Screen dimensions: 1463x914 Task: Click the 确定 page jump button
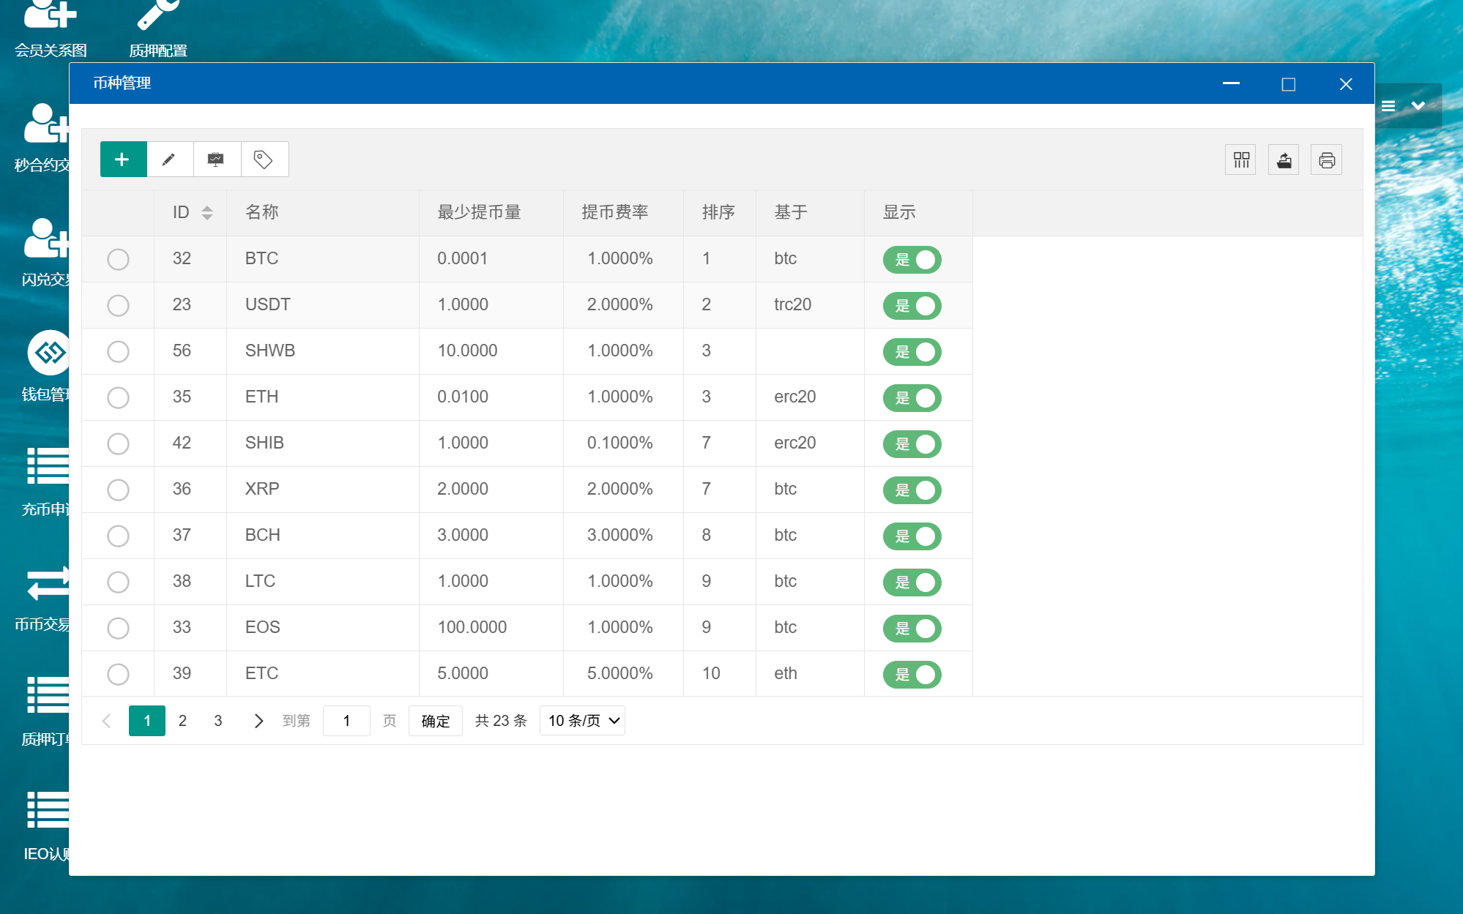click(x=435, y=721)
